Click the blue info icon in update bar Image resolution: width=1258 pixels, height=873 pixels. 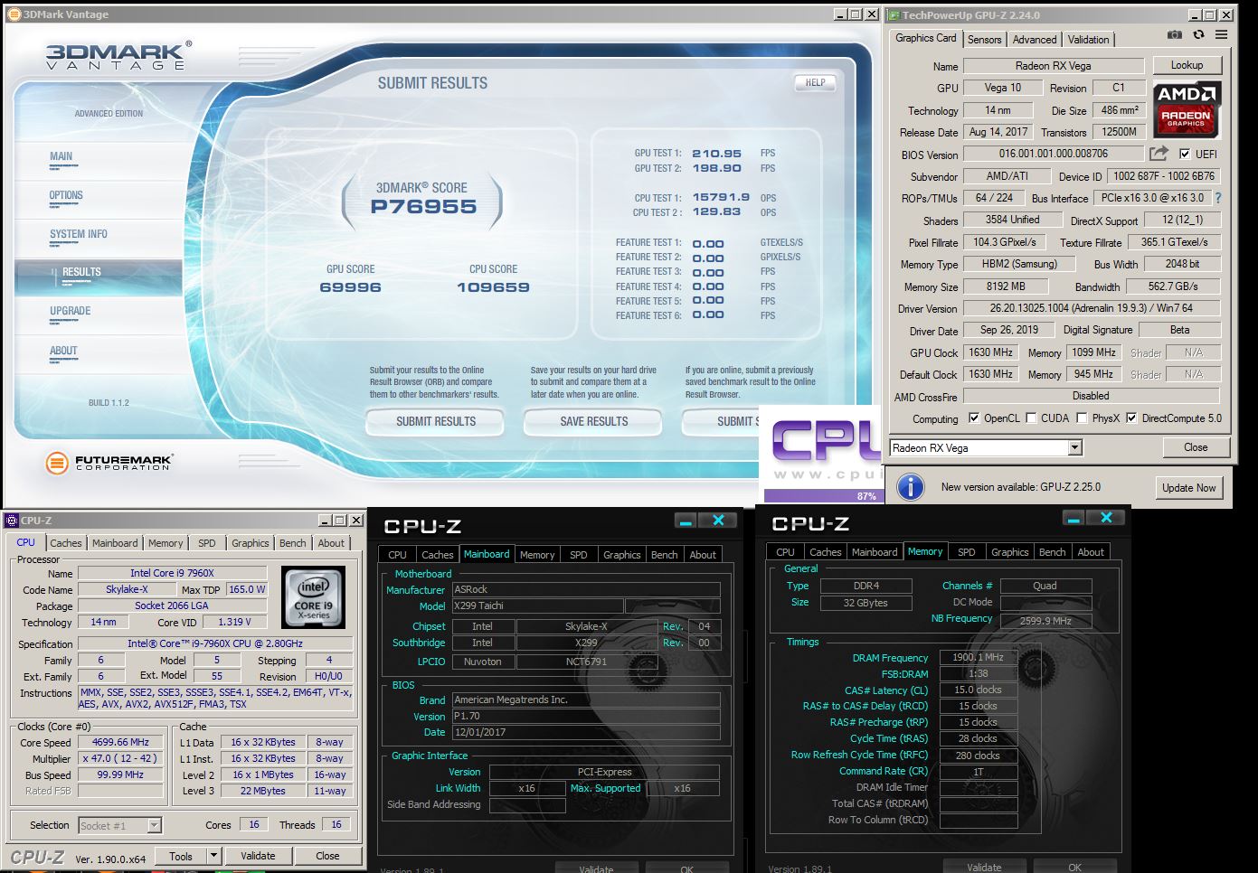click(910, 487)
